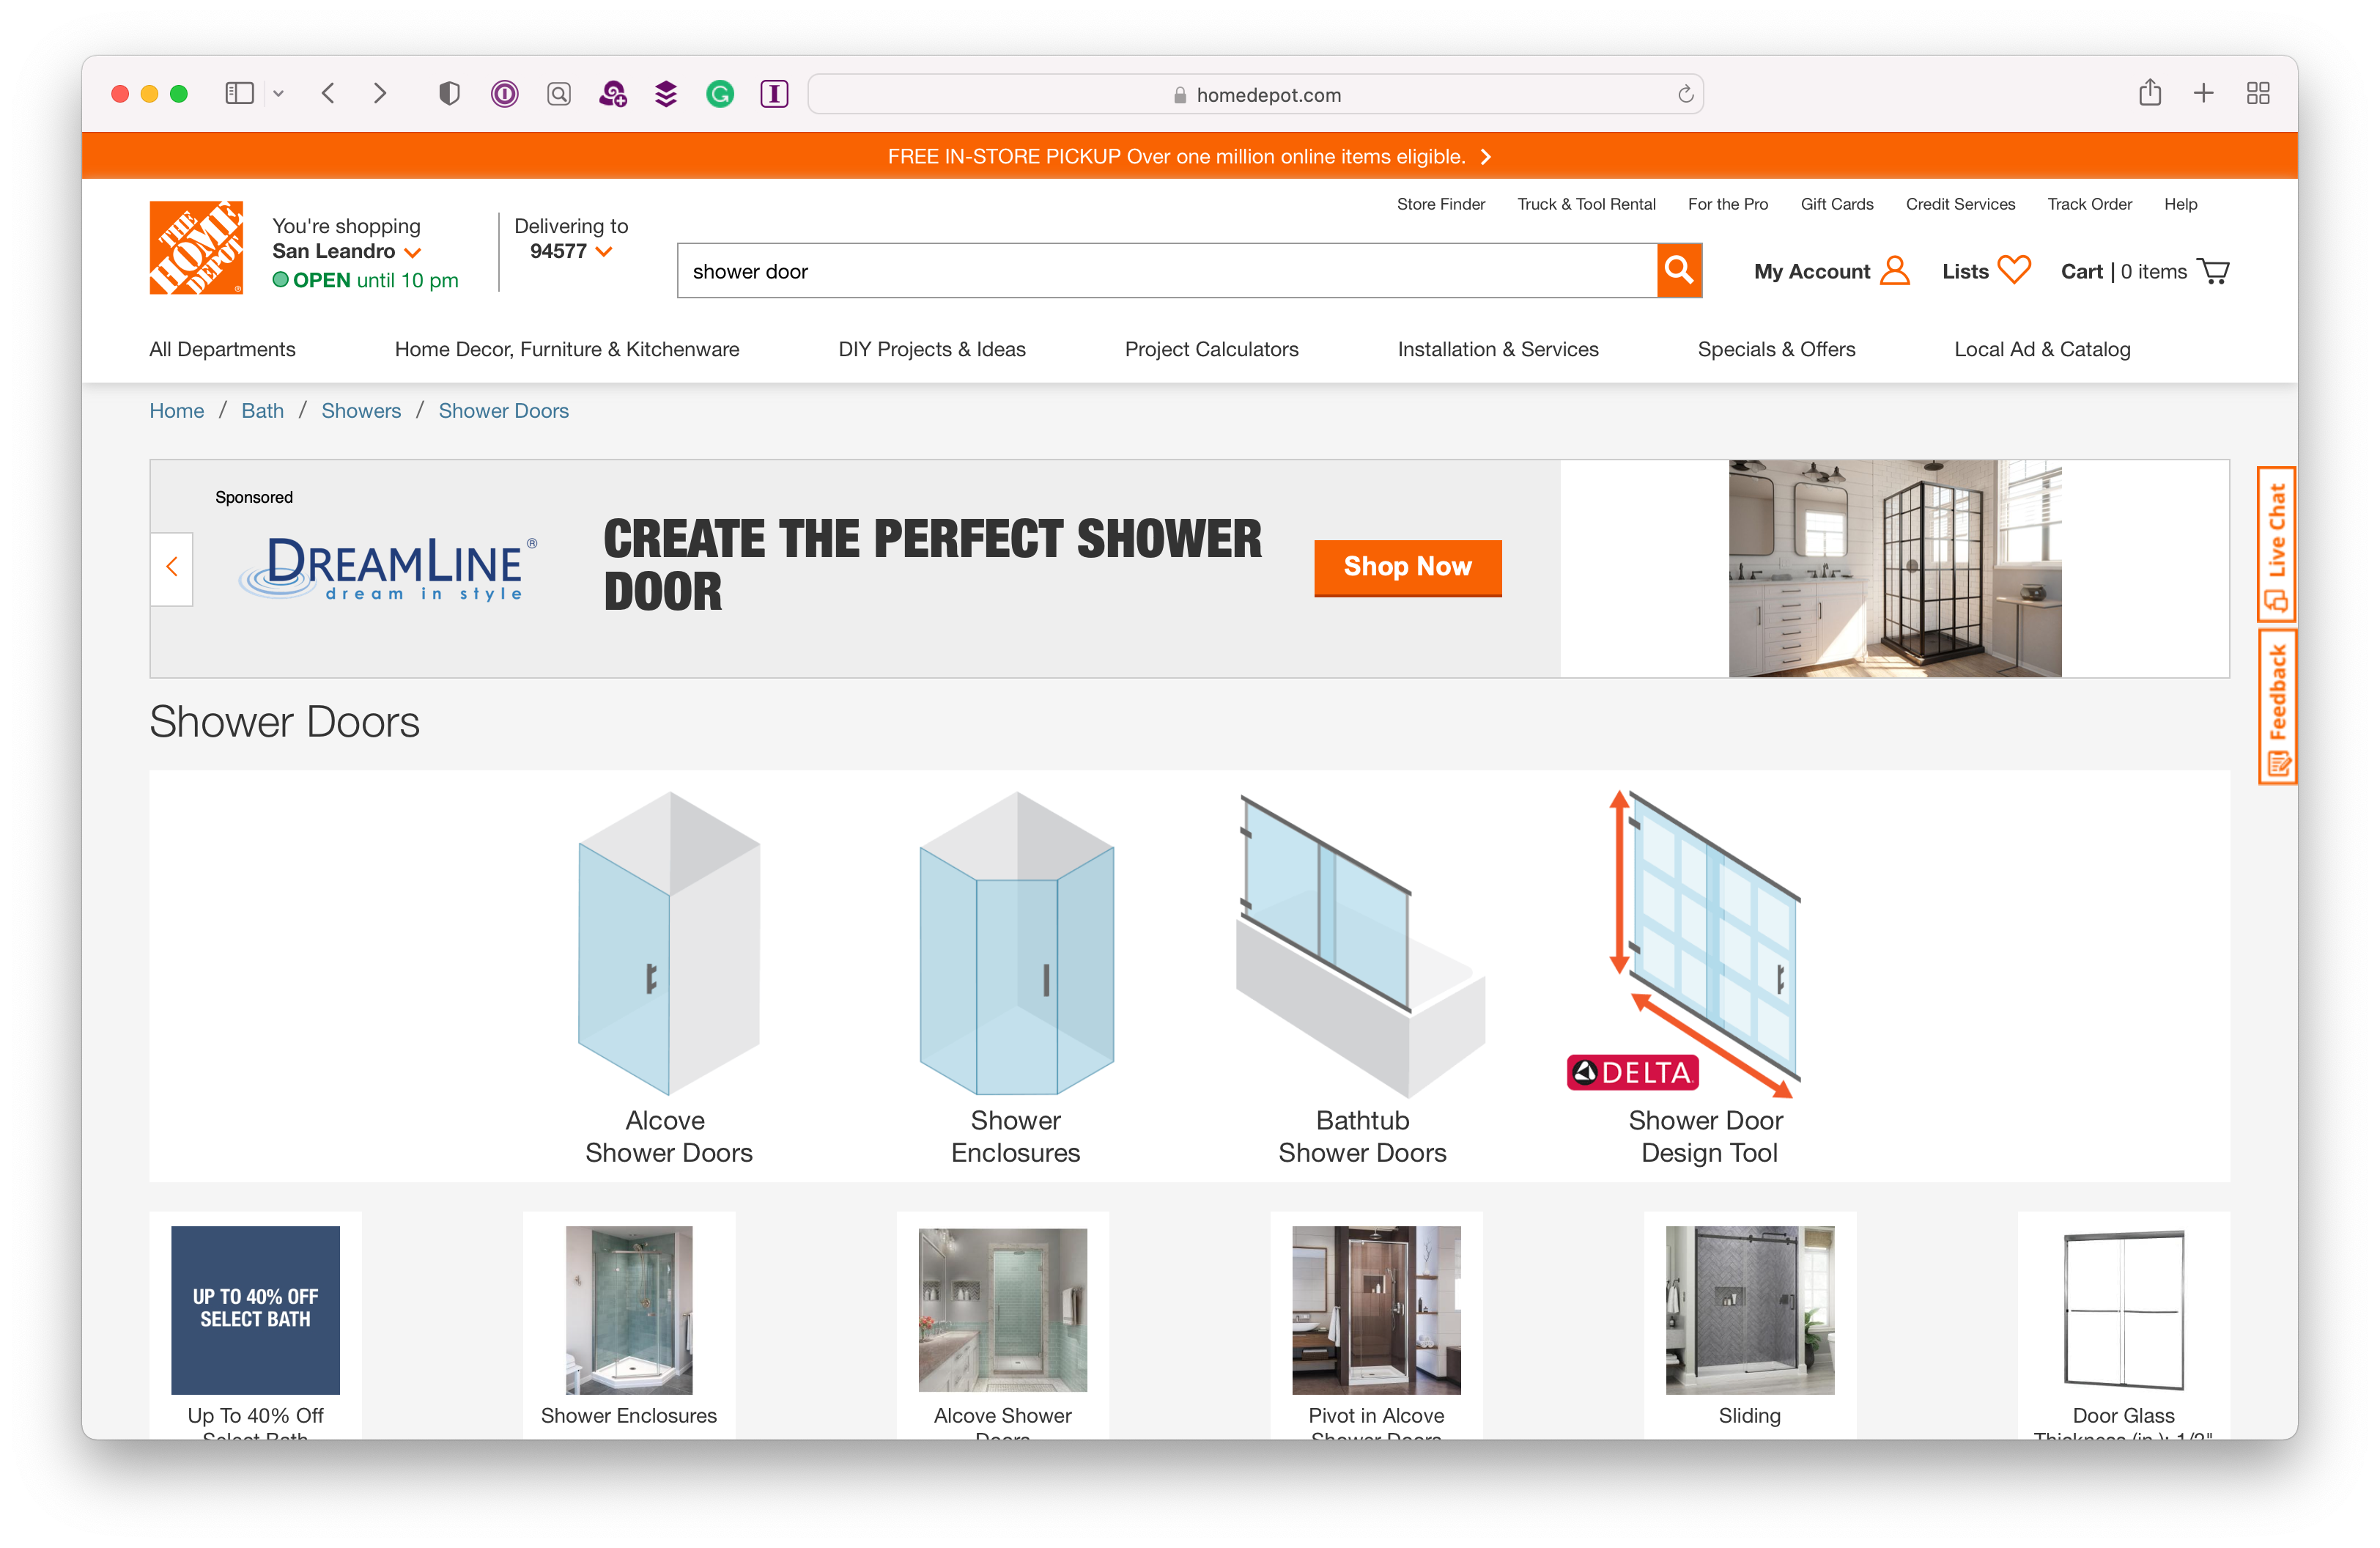Screen dimensions: 2380x1548
Task: Open the 1Password extension icon
Action: [x=504, y=94]
